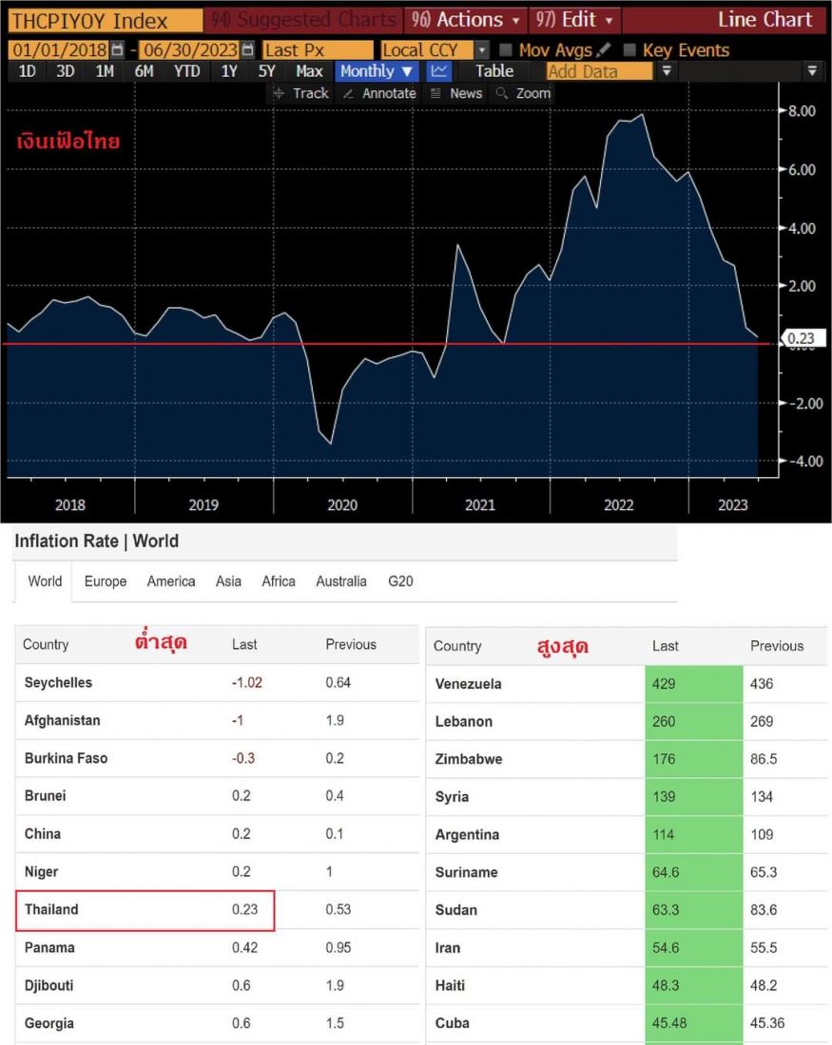This screenshot has width=832, height=1045.
Task: Enable the Mov Avgs checkbox
Action: click(506, 49)
